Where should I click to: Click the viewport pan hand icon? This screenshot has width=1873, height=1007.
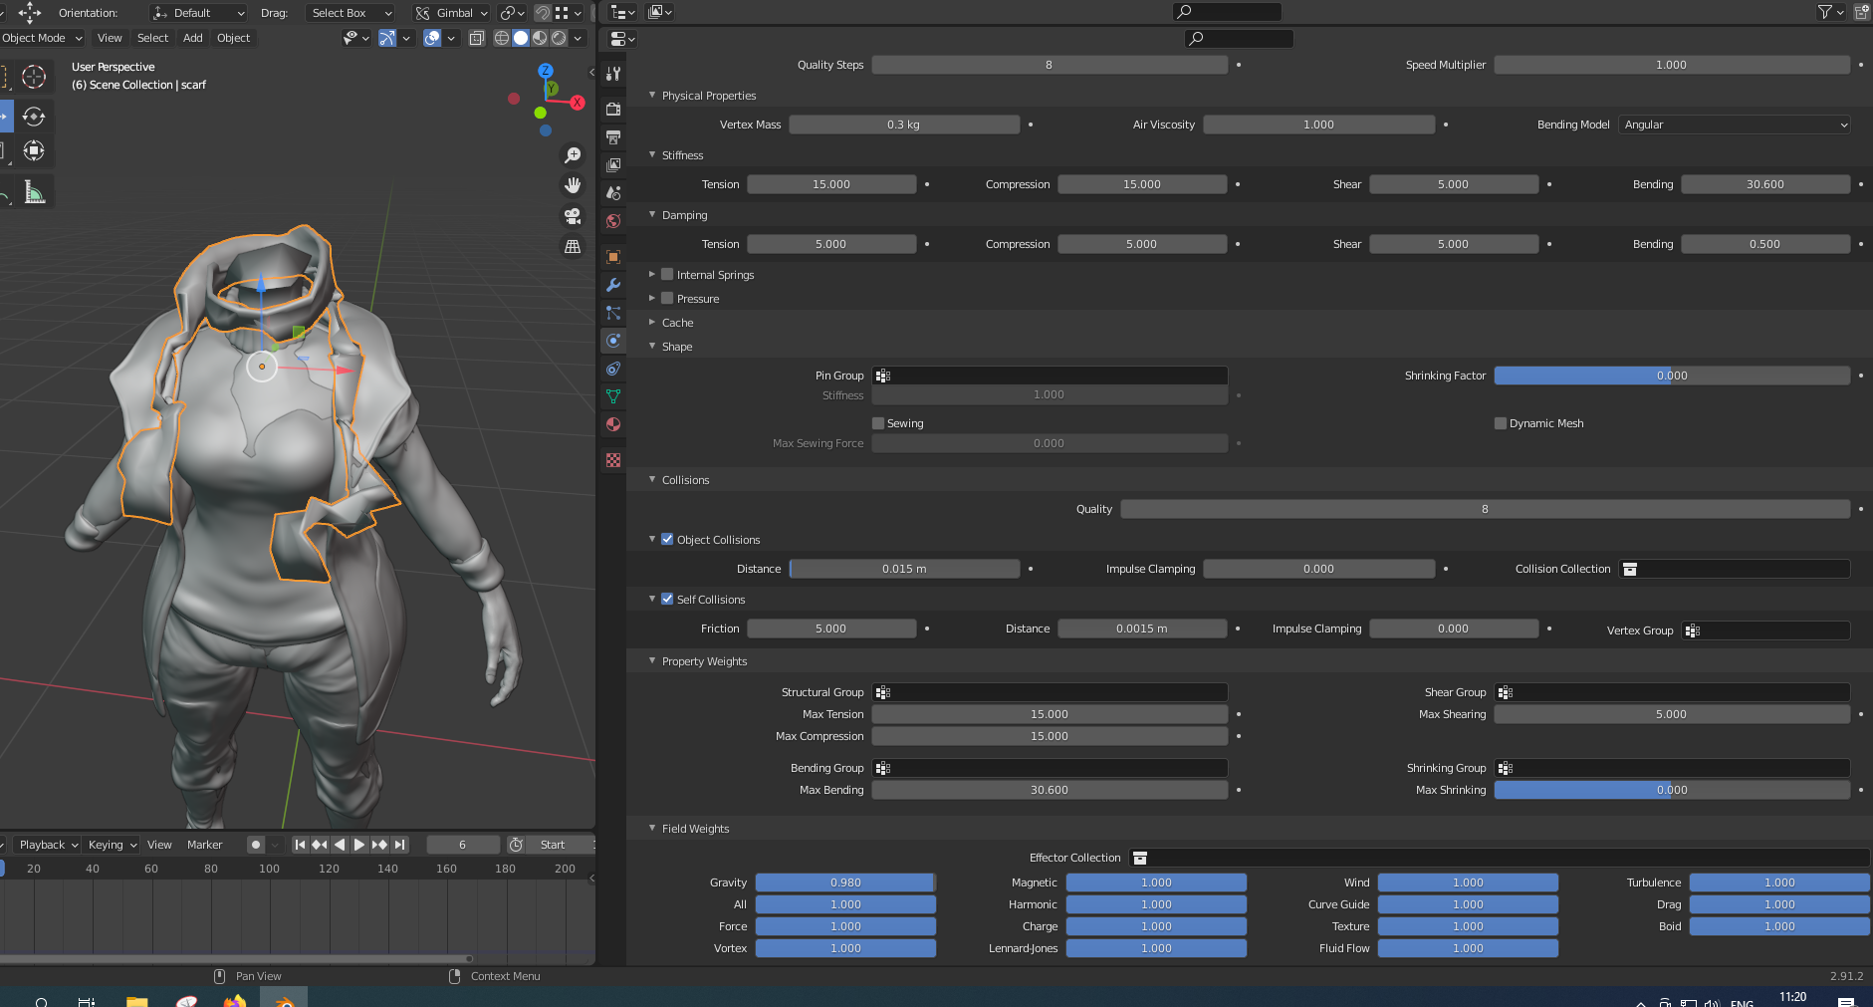[573, 185]
